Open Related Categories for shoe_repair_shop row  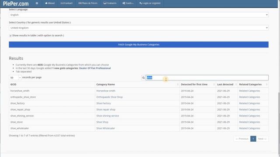click(x=249, y=109)
